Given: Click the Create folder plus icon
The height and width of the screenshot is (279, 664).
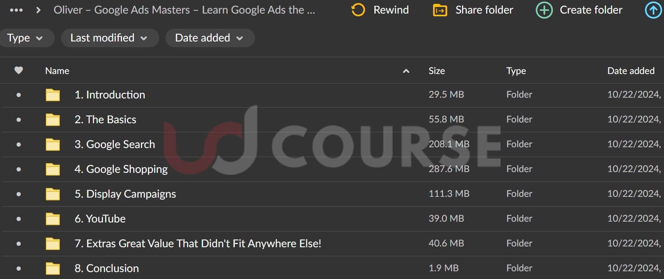Looking at the screenshot, I should coord(544,10).
